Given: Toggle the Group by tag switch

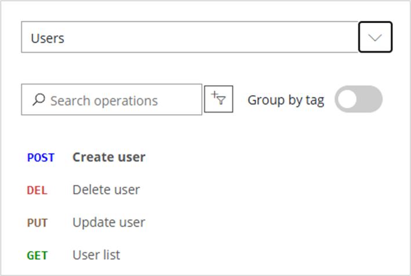Looking at the screenshot, I should tap(358, 99).
